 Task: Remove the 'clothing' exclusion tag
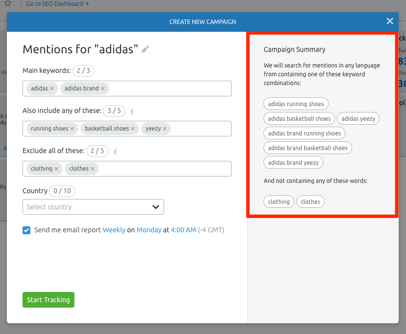click(x=56, y=169)
